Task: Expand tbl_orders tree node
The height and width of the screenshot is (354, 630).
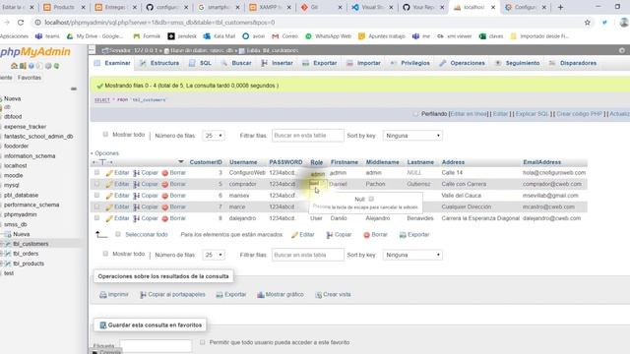Action: [2, 254]
